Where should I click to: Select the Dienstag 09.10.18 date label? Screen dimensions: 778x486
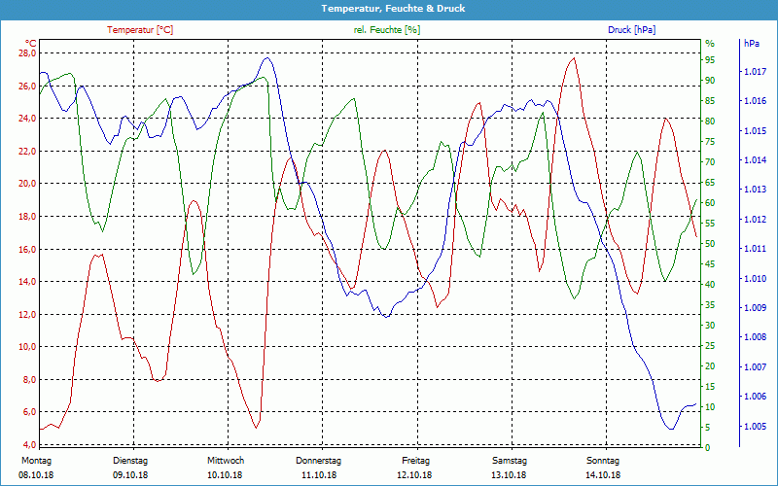click(x=130, y=468)
